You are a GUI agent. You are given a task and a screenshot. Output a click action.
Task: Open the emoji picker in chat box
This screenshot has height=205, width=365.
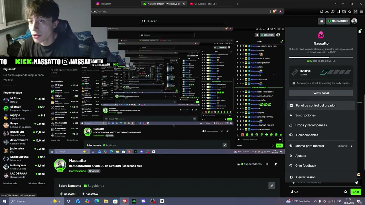(x=356, y=183)
